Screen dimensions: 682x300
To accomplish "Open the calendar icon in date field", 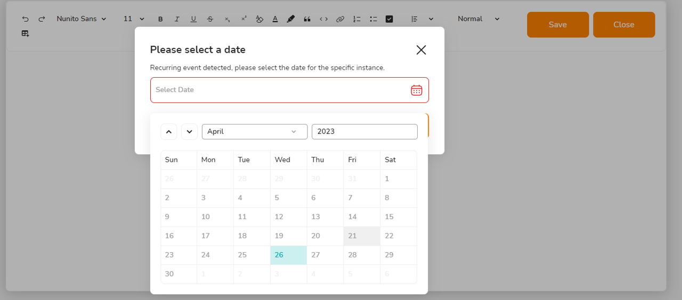I will coord(417,90).
